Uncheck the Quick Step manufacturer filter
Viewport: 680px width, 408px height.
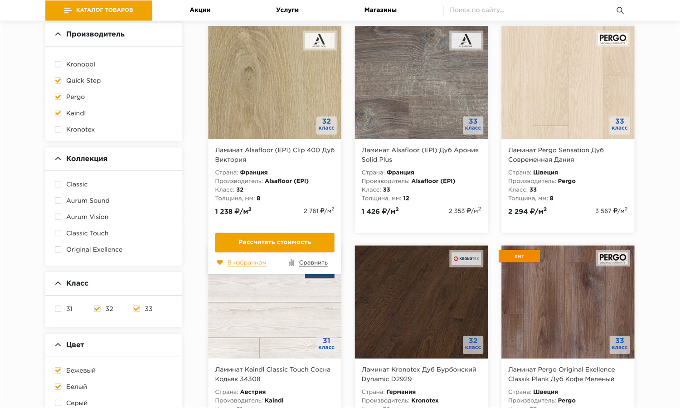pos(58,81)
